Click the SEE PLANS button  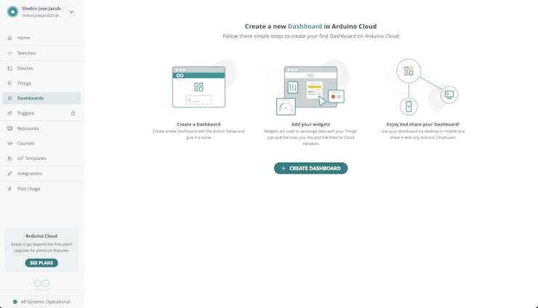click(41, 263)
